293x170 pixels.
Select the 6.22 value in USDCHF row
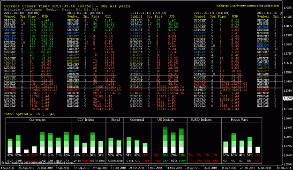(x=235, y=21)
